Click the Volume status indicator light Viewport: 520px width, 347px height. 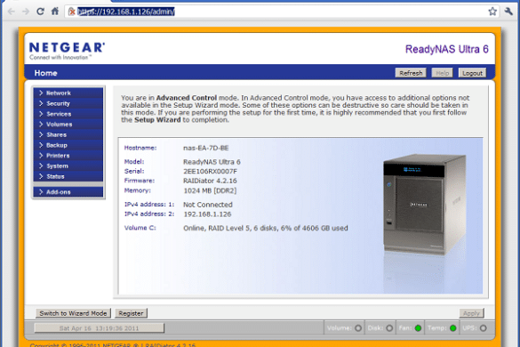pyautogui.click(x=358, y=328)
